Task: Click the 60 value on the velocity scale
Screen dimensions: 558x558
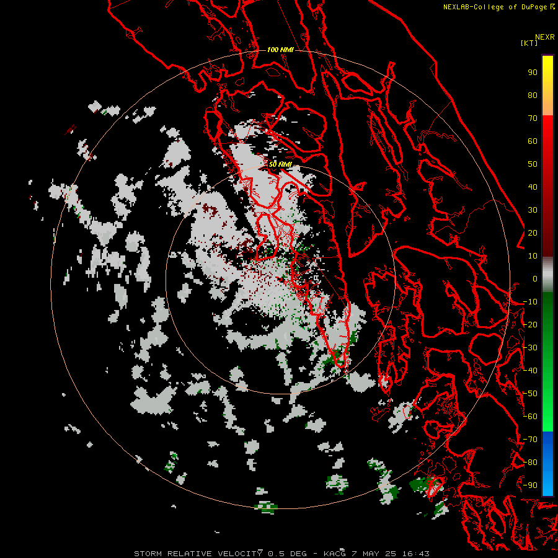Action: 533,141
